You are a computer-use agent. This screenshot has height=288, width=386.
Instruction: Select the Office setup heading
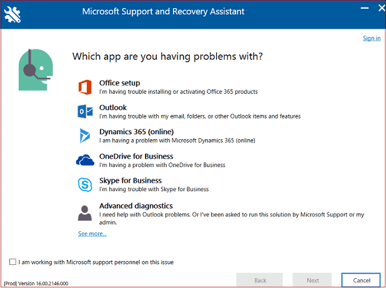click(120, 83)
